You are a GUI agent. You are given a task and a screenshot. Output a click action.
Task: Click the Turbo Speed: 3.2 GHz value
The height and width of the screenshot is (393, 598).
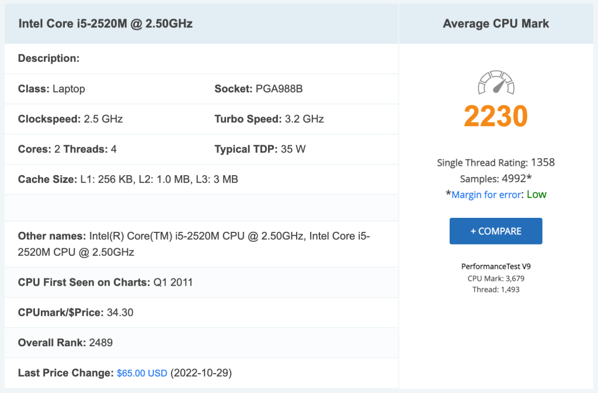tap(269, 119)
